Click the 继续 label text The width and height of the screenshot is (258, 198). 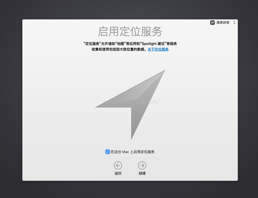(142, 173)
